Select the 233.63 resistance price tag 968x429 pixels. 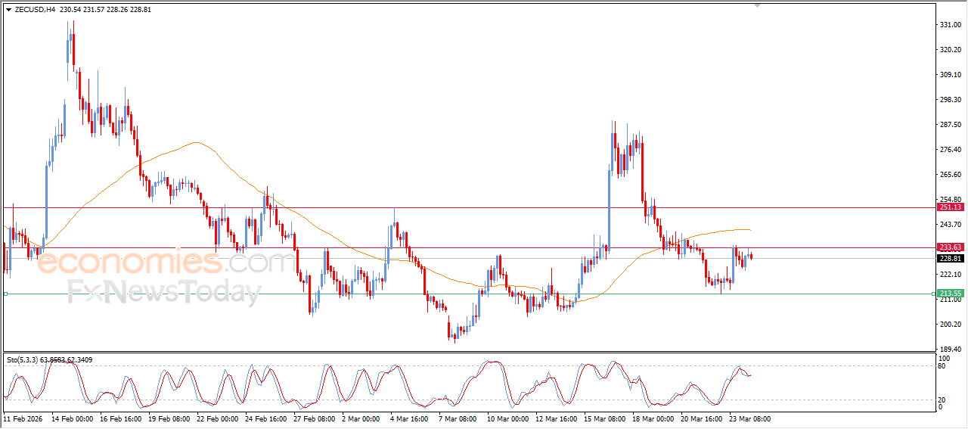coord(950,247)
